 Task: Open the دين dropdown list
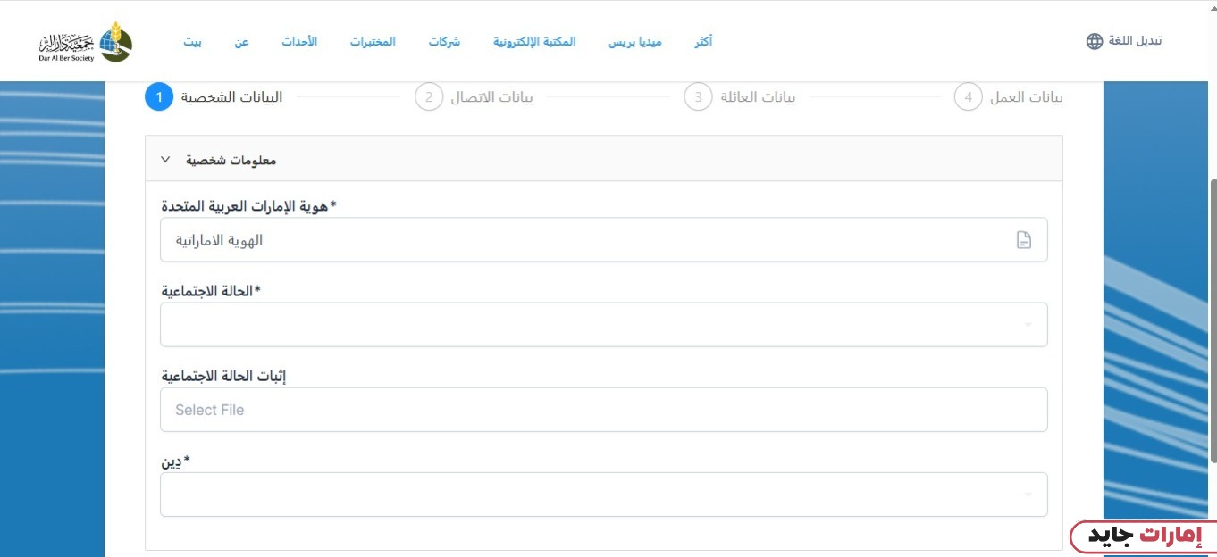[603, 495]
